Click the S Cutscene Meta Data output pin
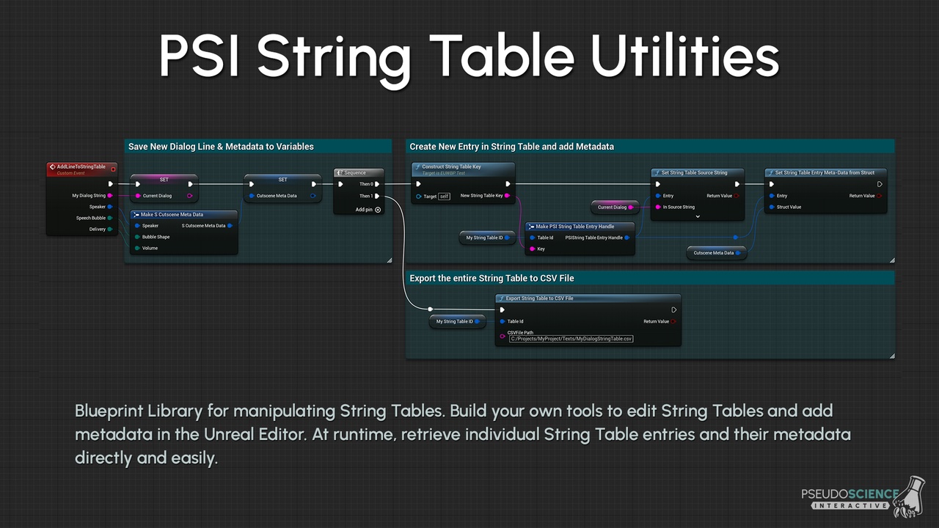 coord(230,226)
